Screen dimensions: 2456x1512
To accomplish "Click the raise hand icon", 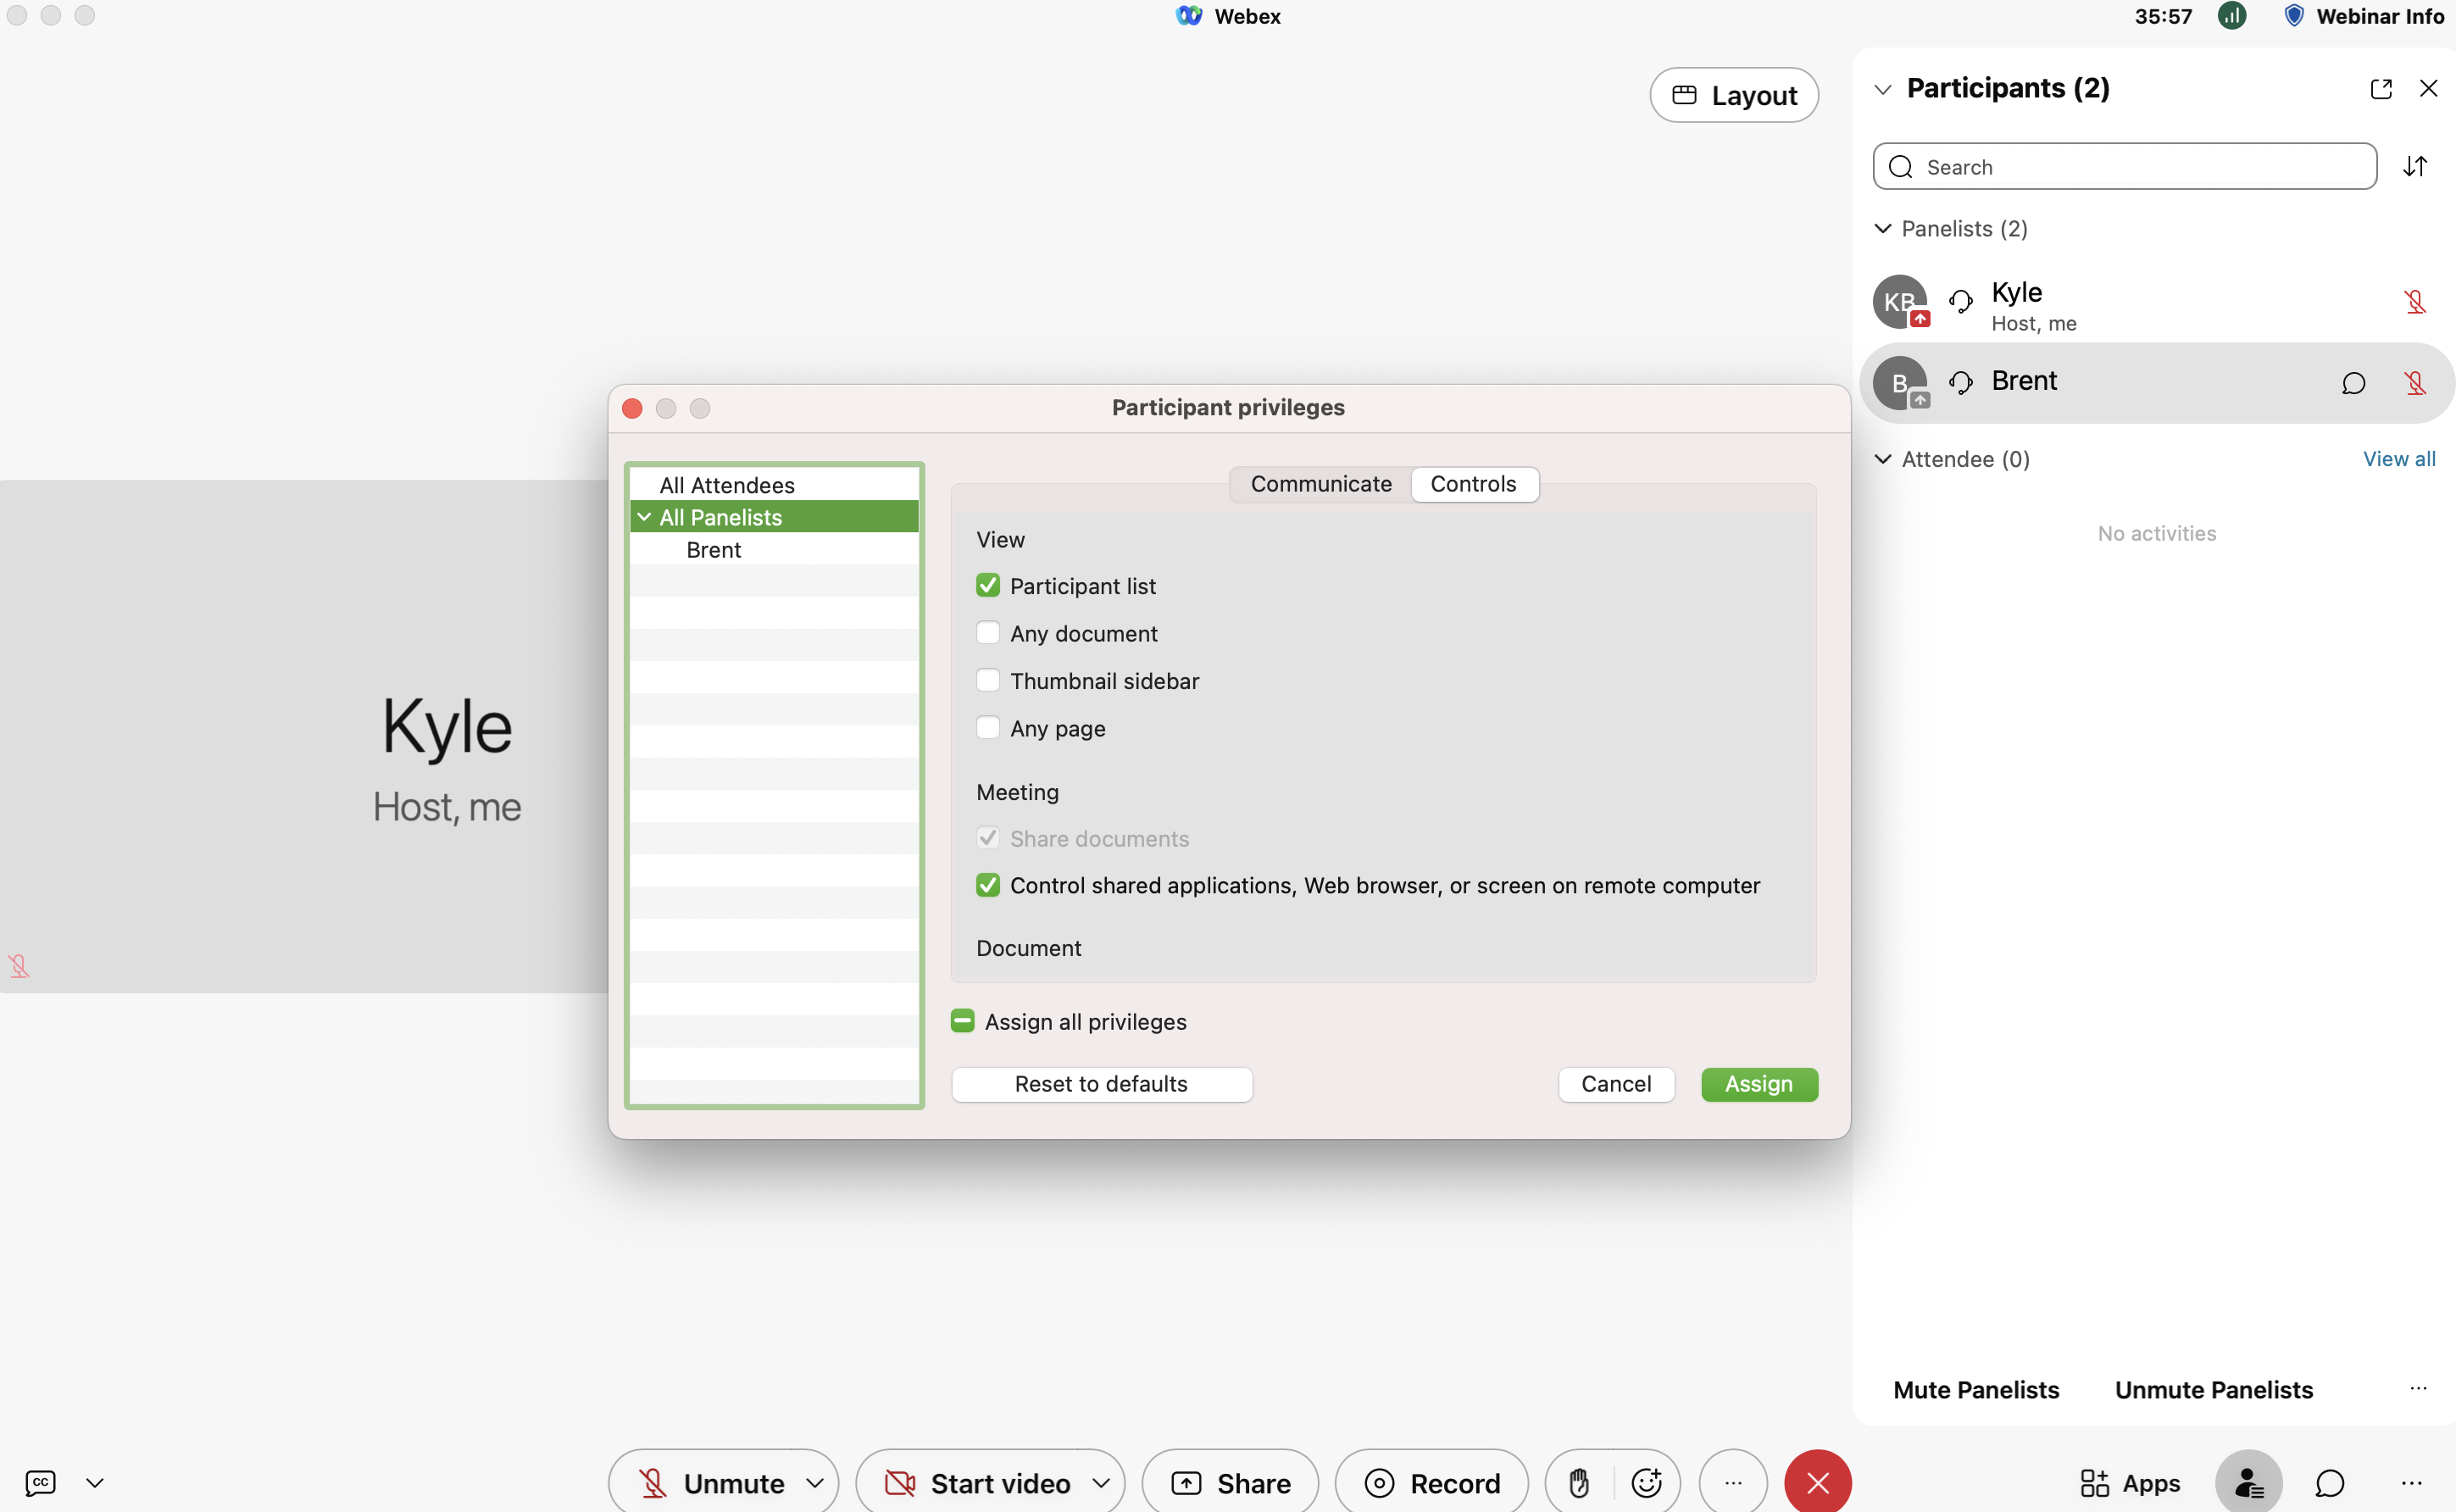I will [1579, 1482].
